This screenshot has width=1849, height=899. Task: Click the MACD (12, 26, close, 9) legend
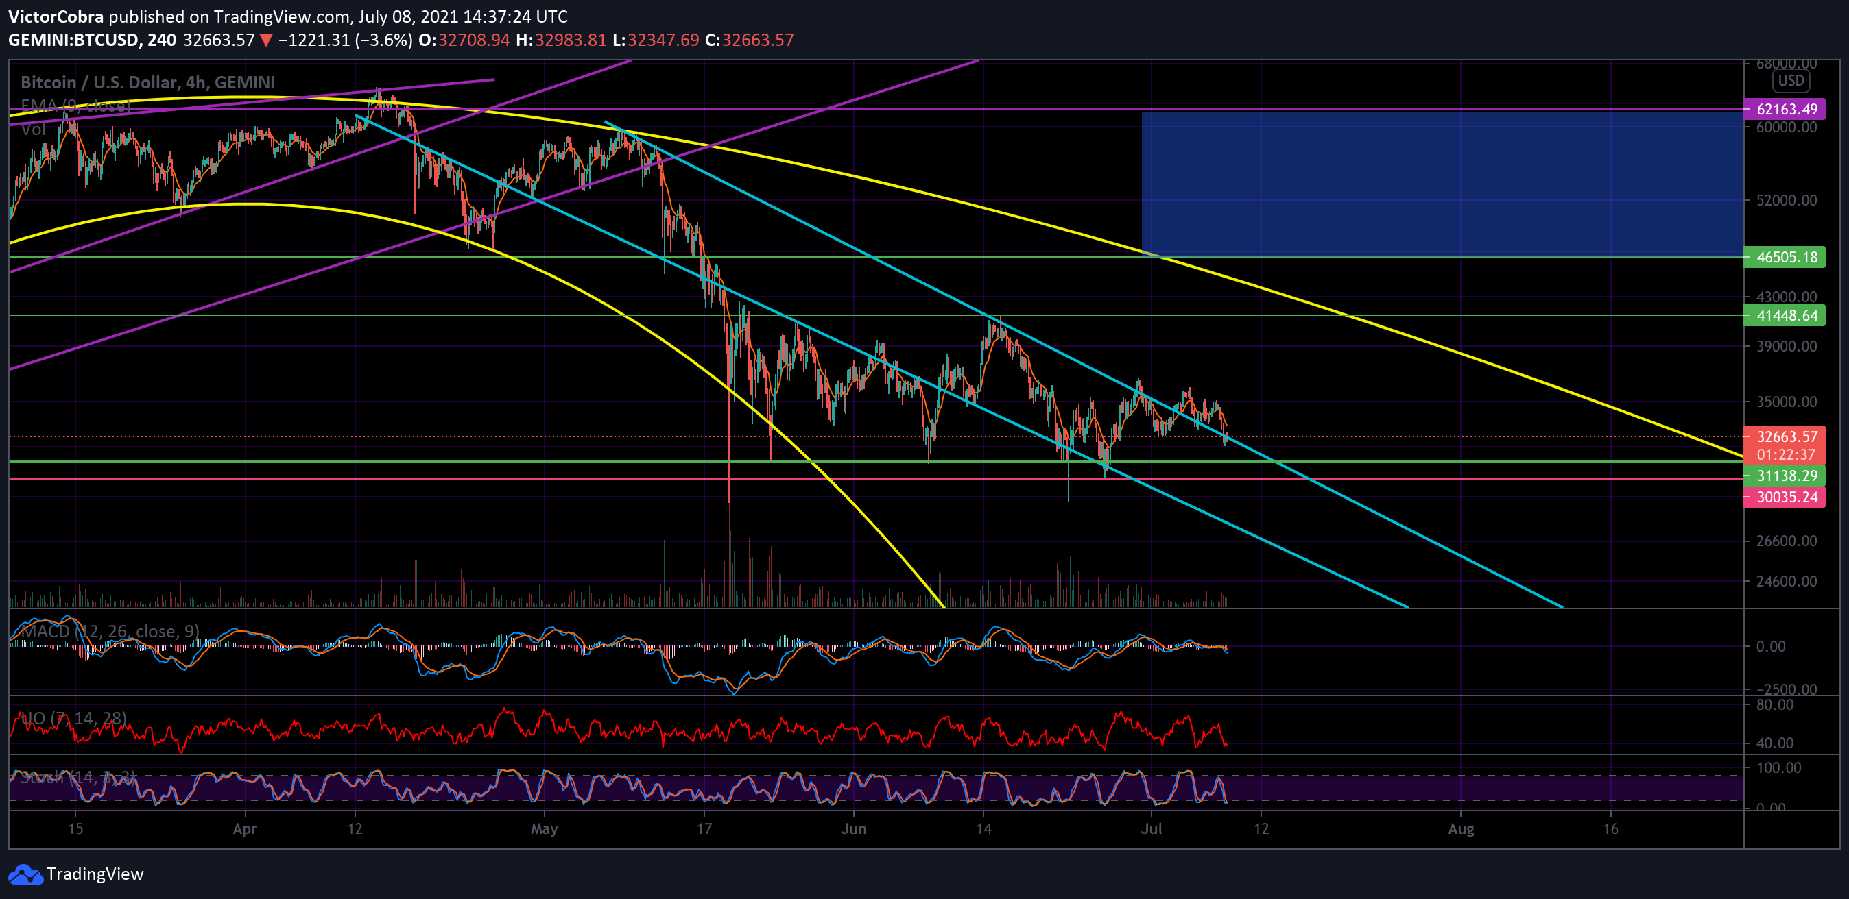point(110,631)
